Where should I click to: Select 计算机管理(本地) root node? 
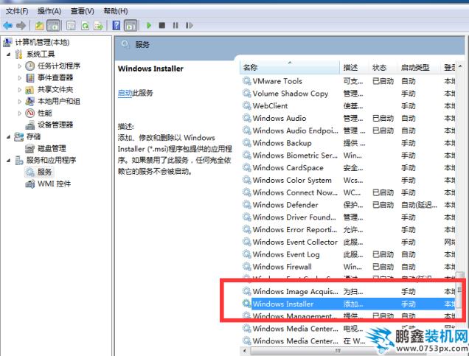42,43
